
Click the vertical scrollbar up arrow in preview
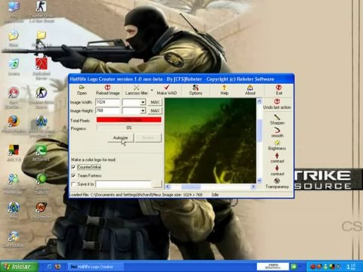(259, 101)
